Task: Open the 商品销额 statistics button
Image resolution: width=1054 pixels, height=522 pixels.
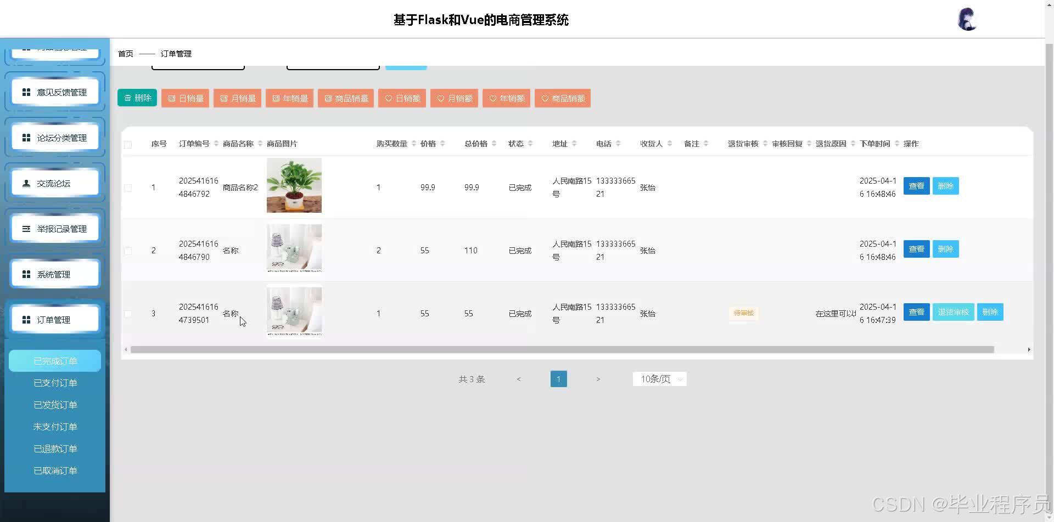Action: coord(563,98)
